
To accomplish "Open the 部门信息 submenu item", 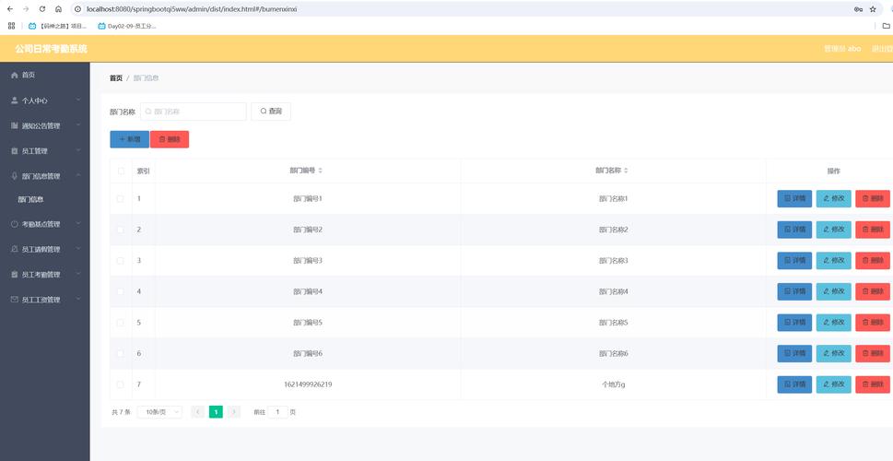I will tap(31, 199).
